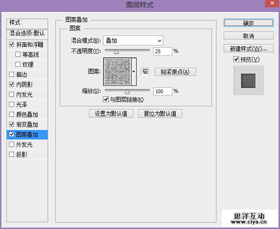
Task: Uncheck 内阴影 checkbox
Action: [x=12, y=84]
